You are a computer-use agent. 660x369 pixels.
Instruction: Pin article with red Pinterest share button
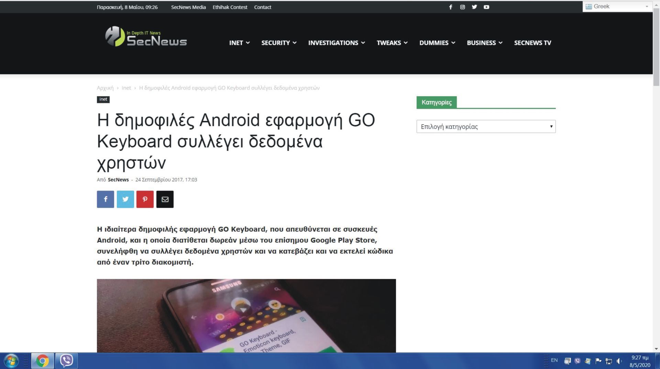[x=145, y=199]
